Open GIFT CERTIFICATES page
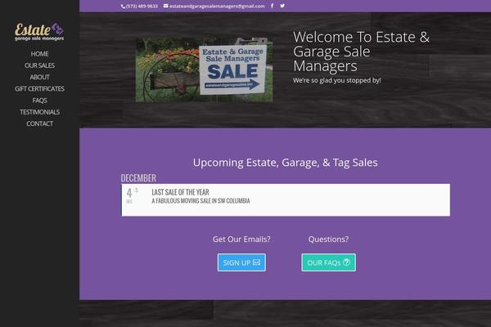491x327 pixels. click(x=39, y=89)
